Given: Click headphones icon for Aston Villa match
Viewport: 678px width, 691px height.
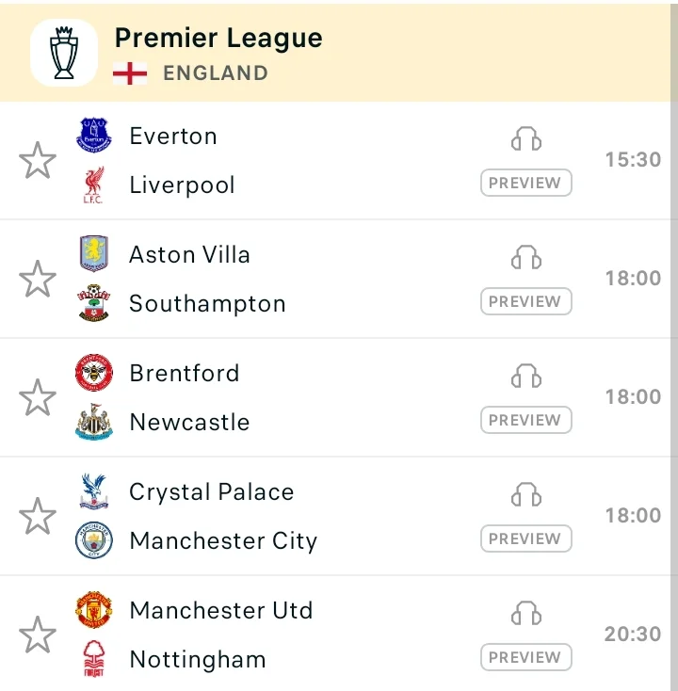Looking at the screenshot, I should pyautogui.click(x=525, y=257).
